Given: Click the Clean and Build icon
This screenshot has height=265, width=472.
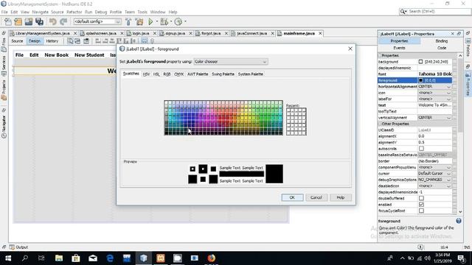Looking at the screenshot, I should [139, 21].
